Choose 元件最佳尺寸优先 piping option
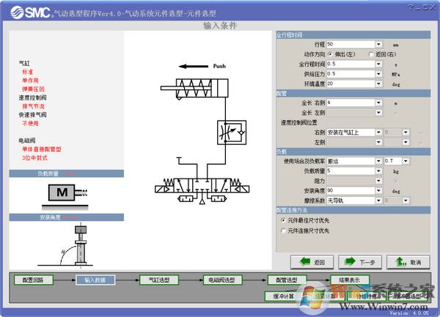440x317 pixels. click(x=283, y=220)
